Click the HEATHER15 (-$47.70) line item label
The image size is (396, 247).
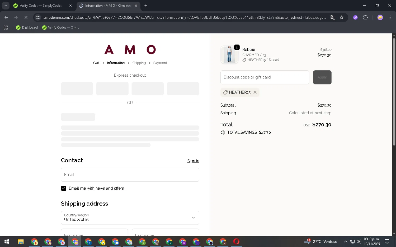[263, 60]
